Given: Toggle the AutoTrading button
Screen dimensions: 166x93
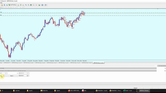Looking at the screenshot, I should (x=12, y=5).
